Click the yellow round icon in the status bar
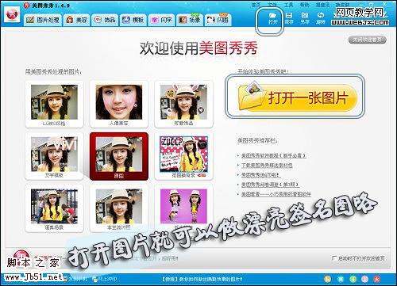Image resolution: width=397 pixels, height=286 pixels. pyautogui.click(x=328, y=279)
